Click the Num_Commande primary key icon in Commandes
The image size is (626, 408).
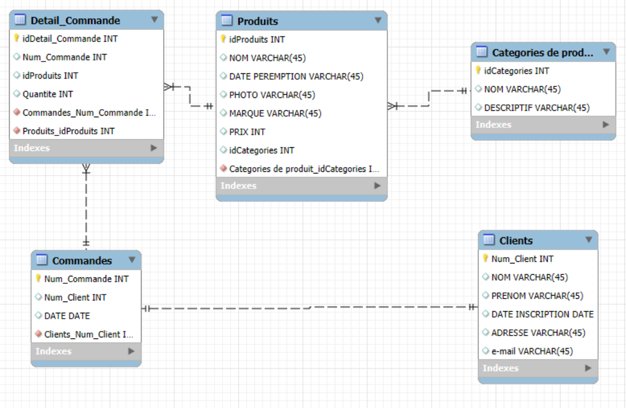pyautogui.click(x=38, y=278)
